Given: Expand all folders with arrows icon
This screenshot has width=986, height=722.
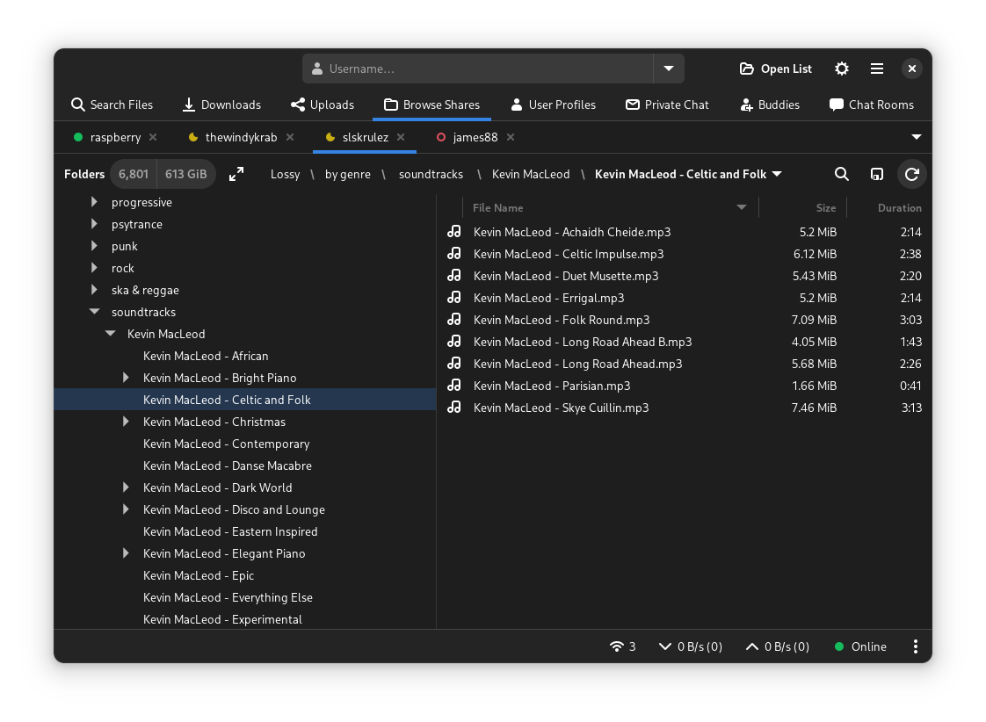Looking at the screenshot, I should pos(236,174).
